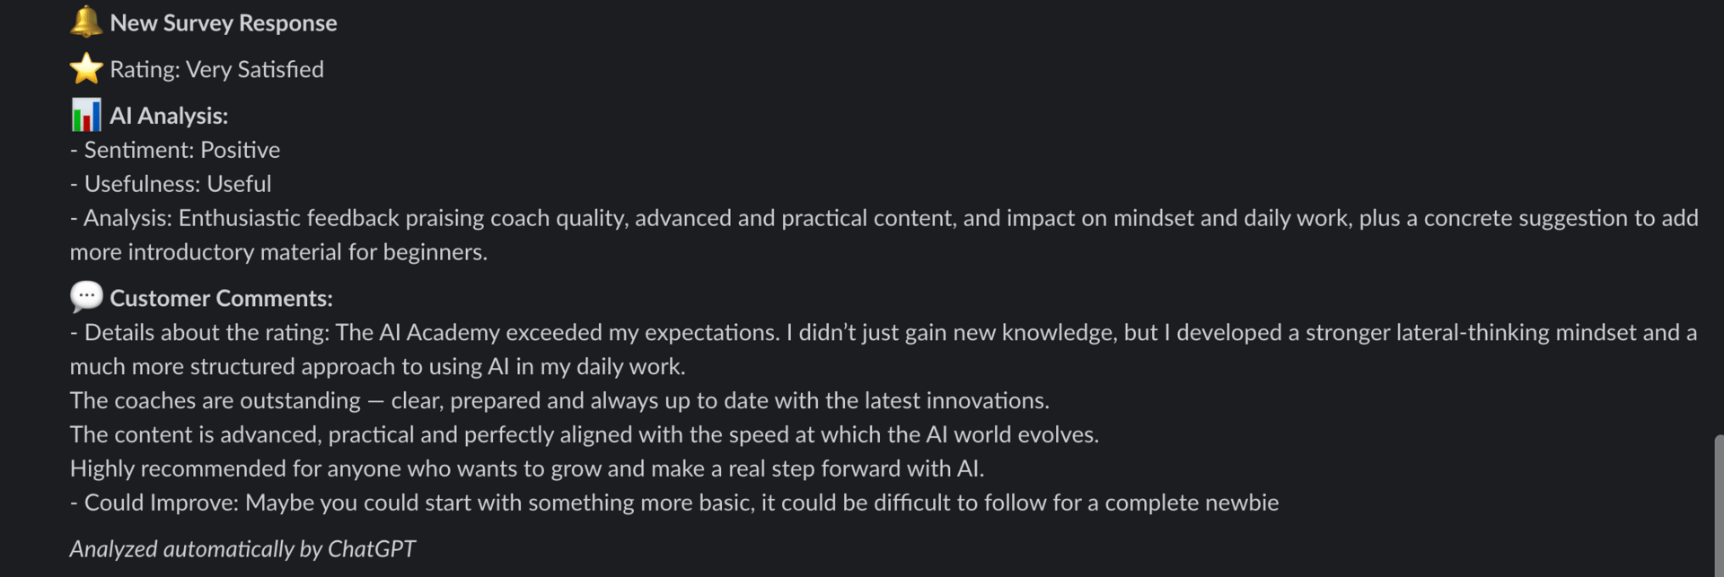Click the 'AI Analysis:' heading
Viewport: 1724px width, 577px height.
169,116
